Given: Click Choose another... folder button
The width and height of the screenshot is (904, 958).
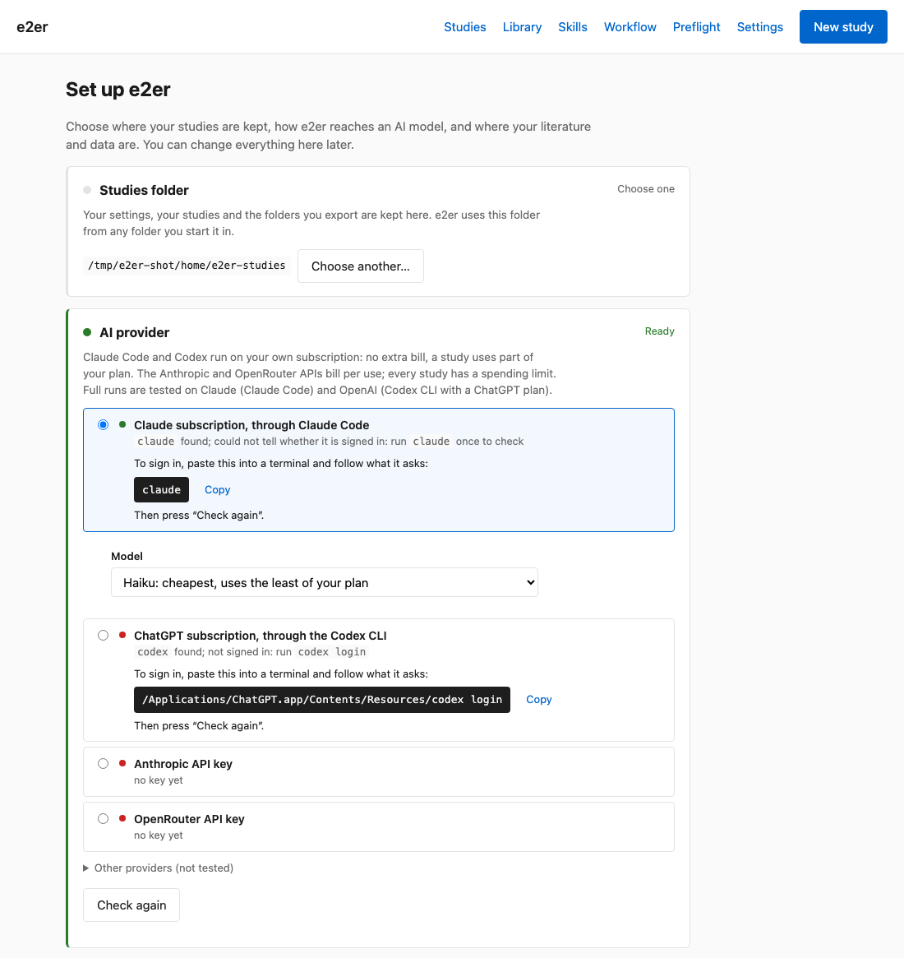Looking at the screenshot, I should (360, 266).
